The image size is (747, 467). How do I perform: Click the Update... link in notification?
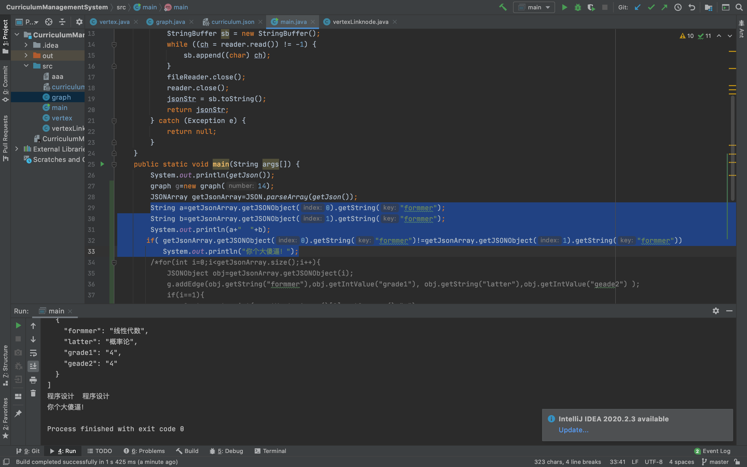[x=573, y=430]
